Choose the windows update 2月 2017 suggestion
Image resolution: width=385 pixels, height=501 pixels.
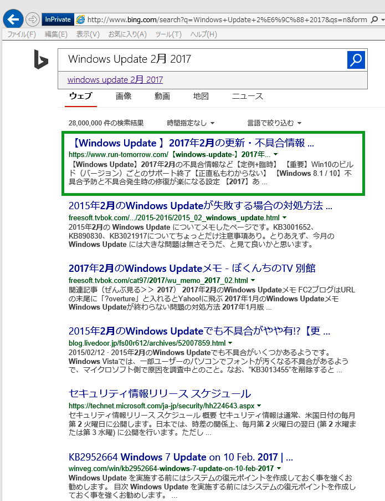click(115, 79)
